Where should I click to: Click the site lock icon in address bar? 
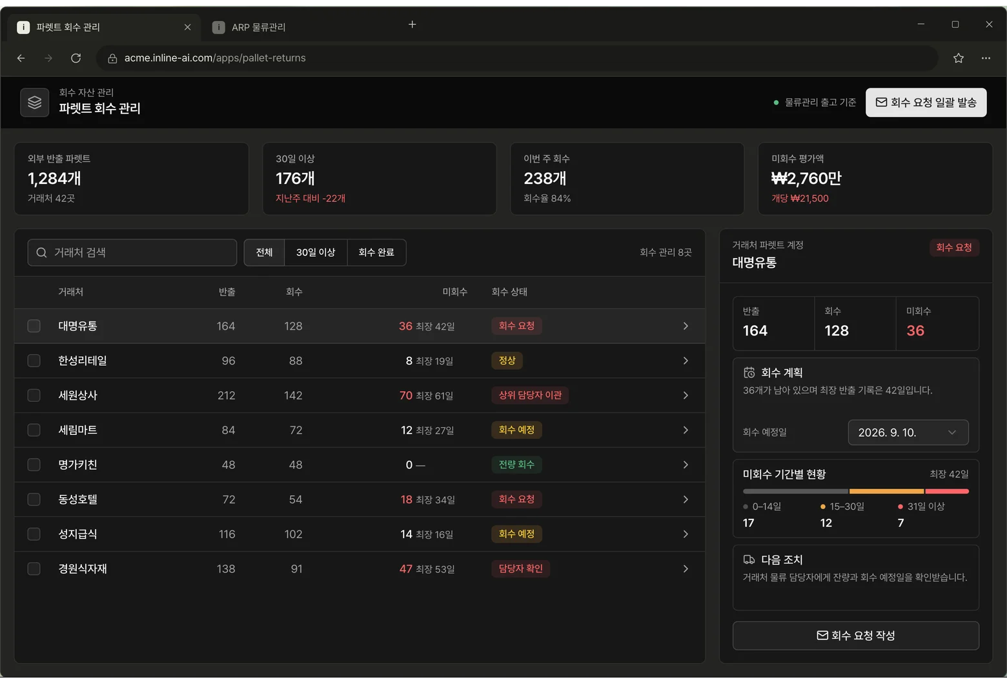(x=112, y=58)
